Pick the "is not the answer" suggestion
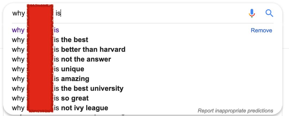The height and width of the screenshot is (116, 289). click(82, 59)
